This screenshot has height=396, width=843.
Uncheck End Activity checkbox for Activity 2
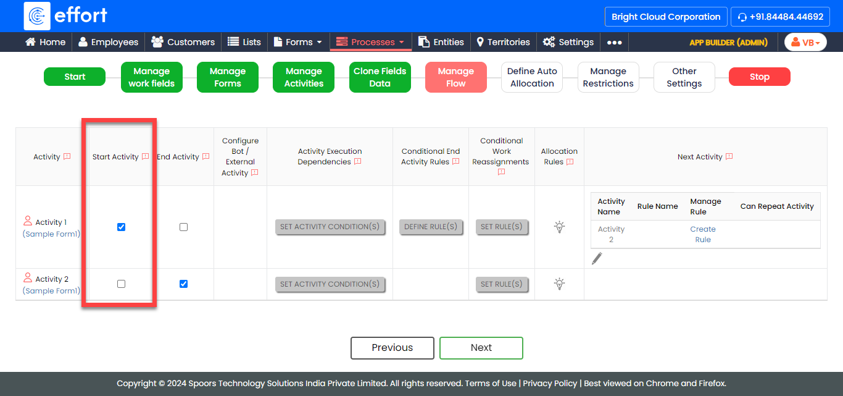pyautogui.click(x=183, y=284)
